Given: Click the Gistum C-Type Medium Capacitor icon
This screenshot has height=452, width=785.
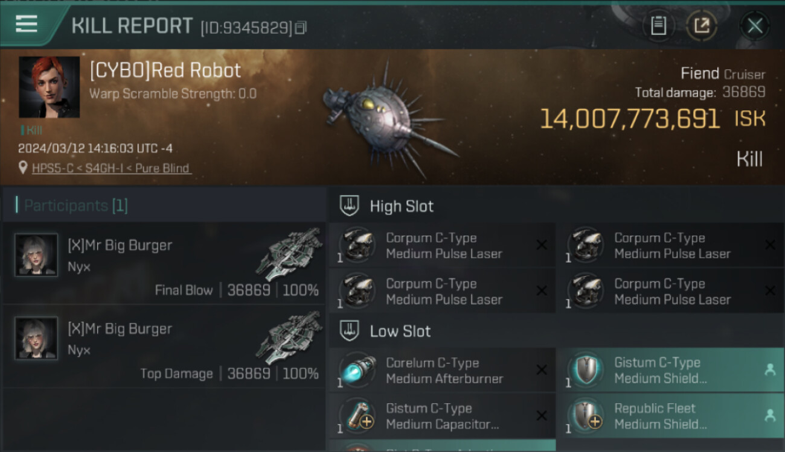Looking at the screenshot, I should pos(358,416).
